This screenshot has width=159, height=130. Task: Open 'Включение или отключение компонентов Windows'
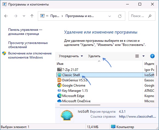pos(30,56)
